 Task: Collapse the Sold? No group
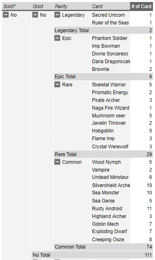click(6, 15)
